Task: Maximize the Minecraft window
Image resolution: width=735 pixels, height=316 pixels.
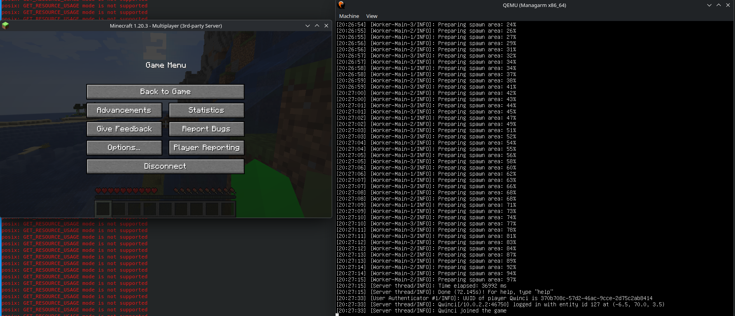Action: (x=317, y=26)
